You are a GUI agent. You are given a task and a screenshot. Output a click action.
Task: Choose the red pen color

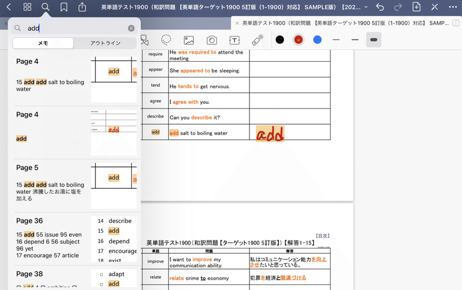(x=299, y=40)
